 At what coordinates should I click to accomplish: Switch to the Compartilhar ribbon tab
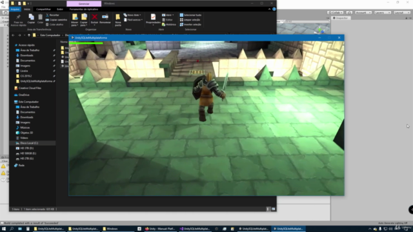click(x=43, y=9)
